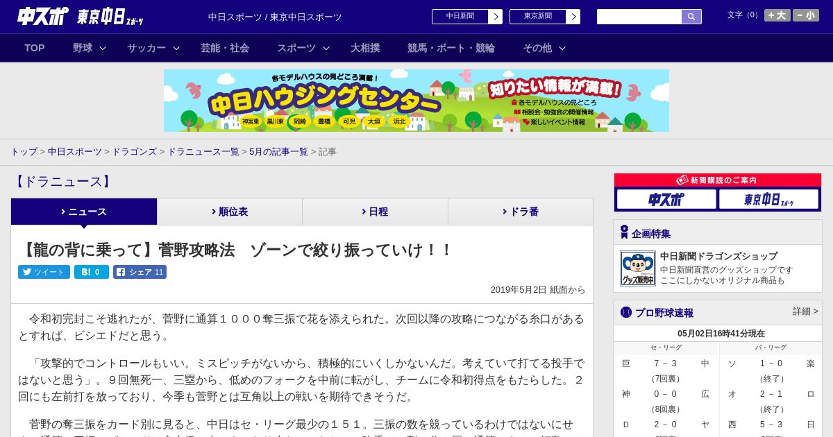Click 5月の記事一覧 breadcrumb link
This screenshot has width=833, height=437.
[x=278, y=152]
